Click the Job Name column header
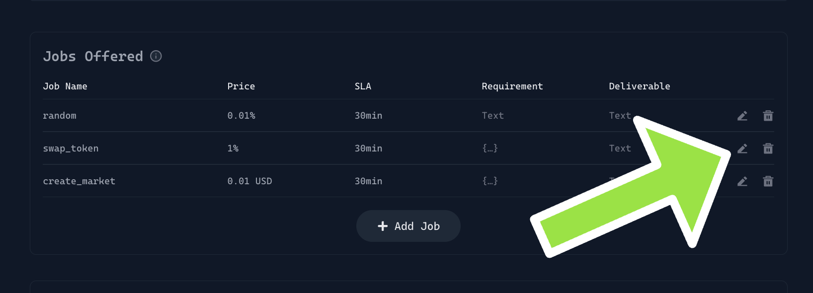This screenshot has width=813, height=293. [x=65, y=86]
